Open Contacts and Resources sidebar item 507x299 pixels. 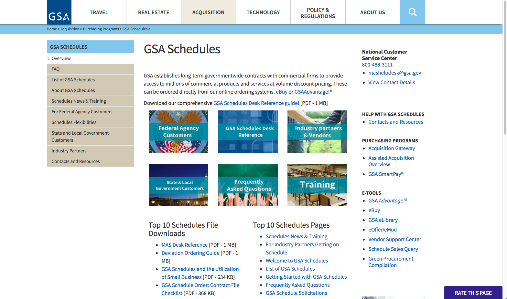[x=91, y=161]
